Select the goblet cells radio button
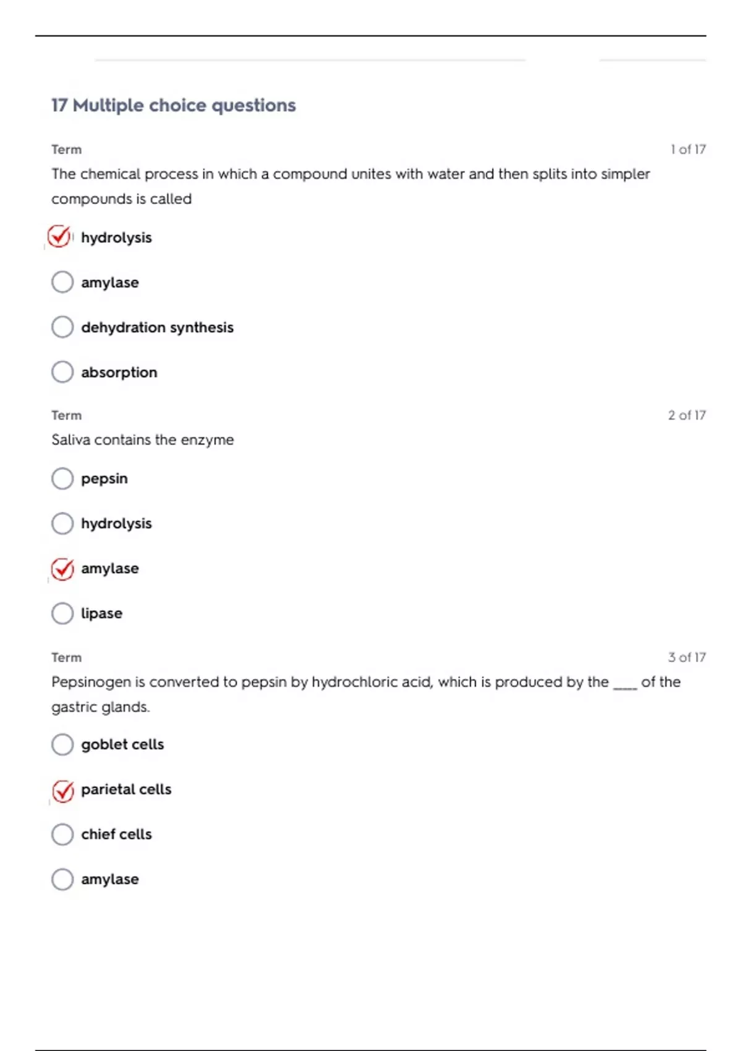 62,744
